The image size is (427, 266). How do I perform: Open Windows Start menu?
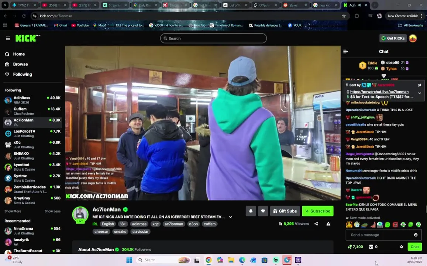(129, 260)
